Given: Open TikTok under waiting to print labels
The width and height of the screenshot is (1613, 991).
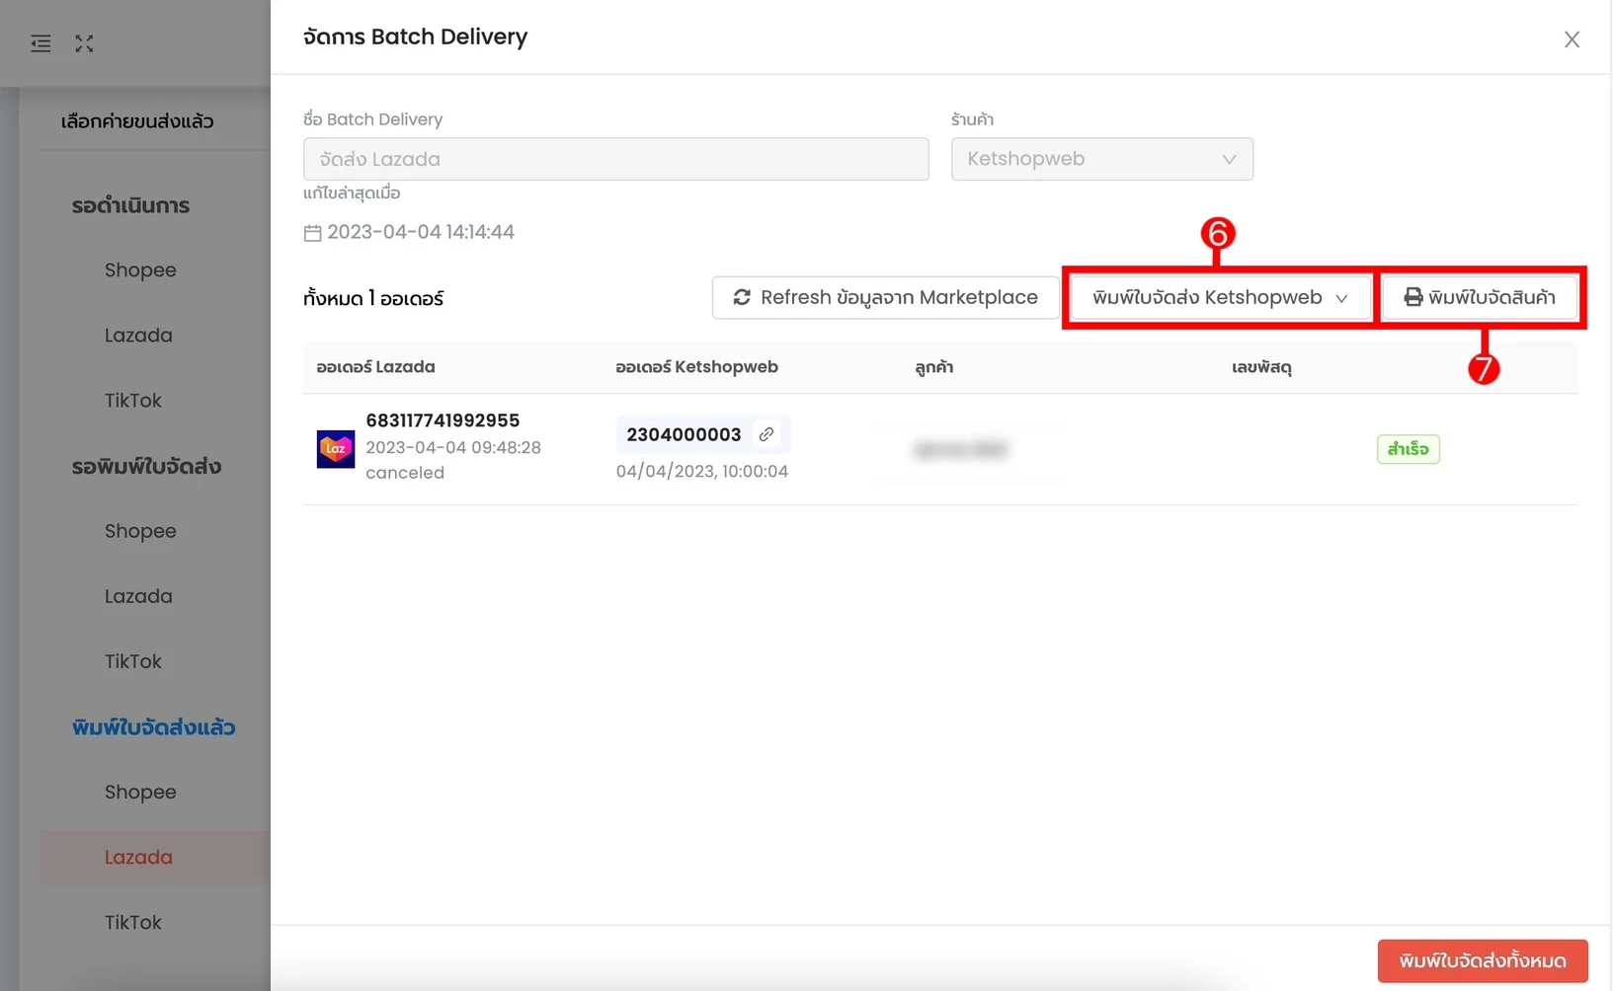Looking at the screenshot, I should tap(133, 661).
